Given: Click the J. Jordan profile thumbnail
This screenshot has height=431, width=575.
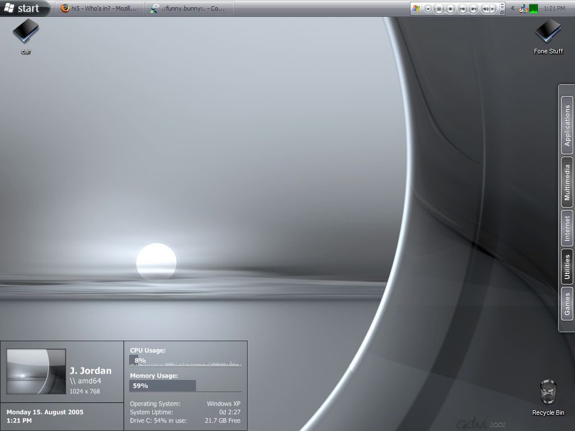Looking at the screenshot, I should tap(36, 372).
